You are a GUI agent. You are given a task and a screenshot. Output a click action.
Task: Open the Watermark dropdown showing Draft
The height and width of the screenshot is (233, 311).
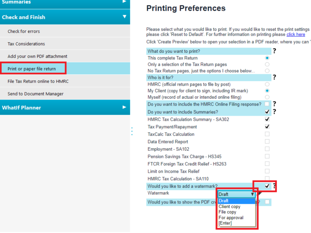point(237,194)
